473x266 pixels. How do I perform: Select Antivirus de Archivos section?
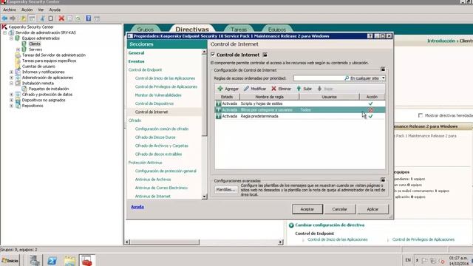click(x=153, y=180)
